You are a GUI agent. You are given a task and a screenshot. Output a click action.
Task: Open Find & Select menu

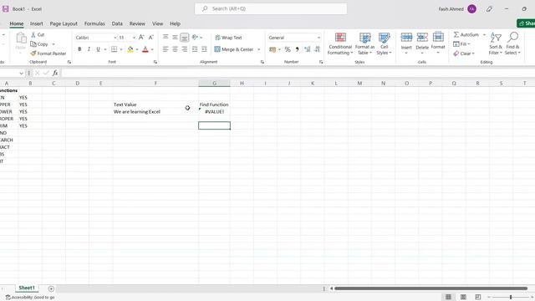click(512, 43)
